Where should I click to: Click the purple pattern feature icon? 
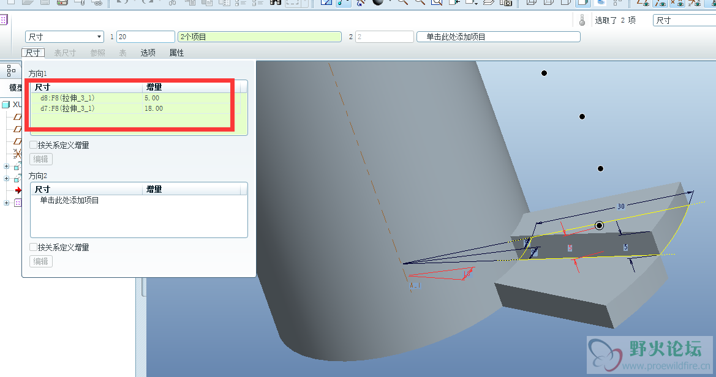point(3,20)
